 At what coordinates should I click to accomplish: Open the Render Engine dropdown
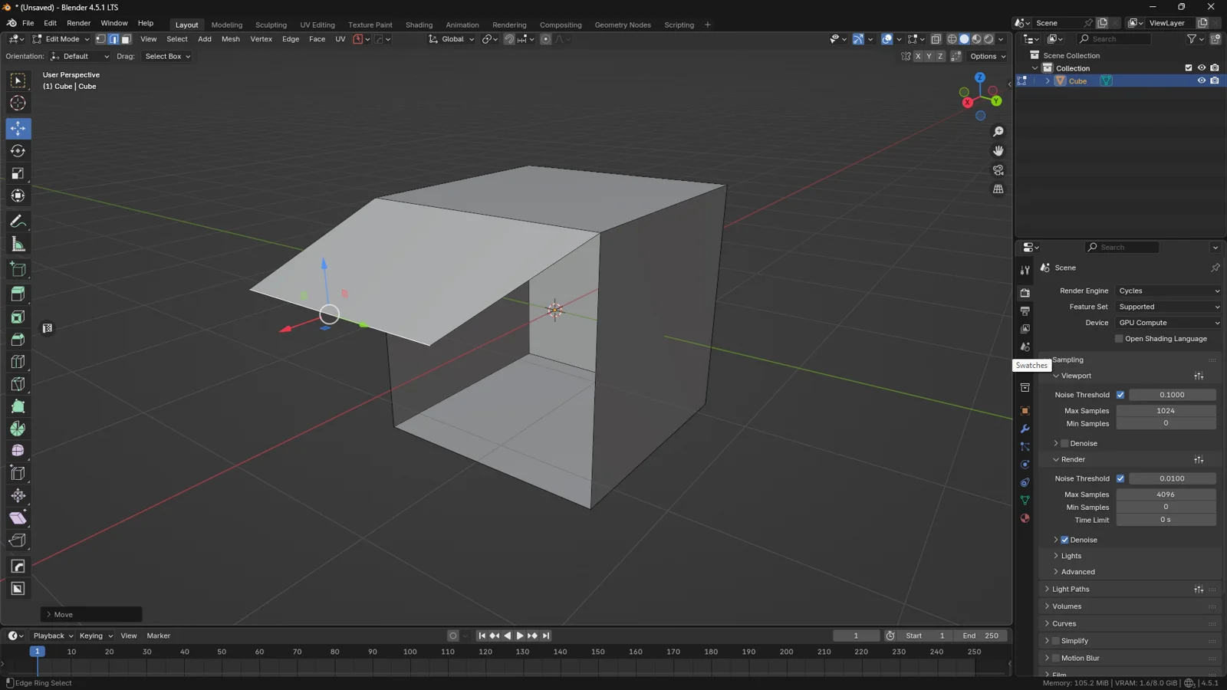click(1169, 291)
